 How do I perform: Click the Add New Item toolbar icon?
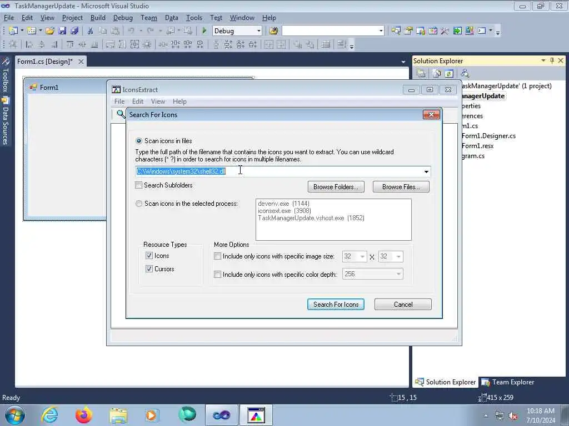click(x=31, y=31)
